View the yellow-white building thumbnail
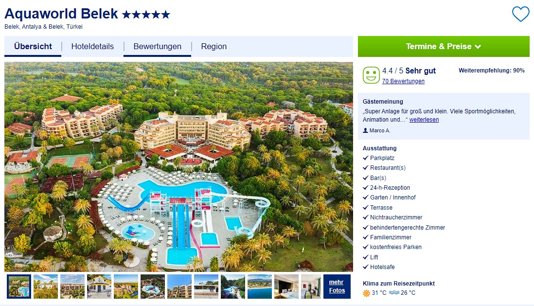Viewport: 534px width, 306px height. pos(99,287)
